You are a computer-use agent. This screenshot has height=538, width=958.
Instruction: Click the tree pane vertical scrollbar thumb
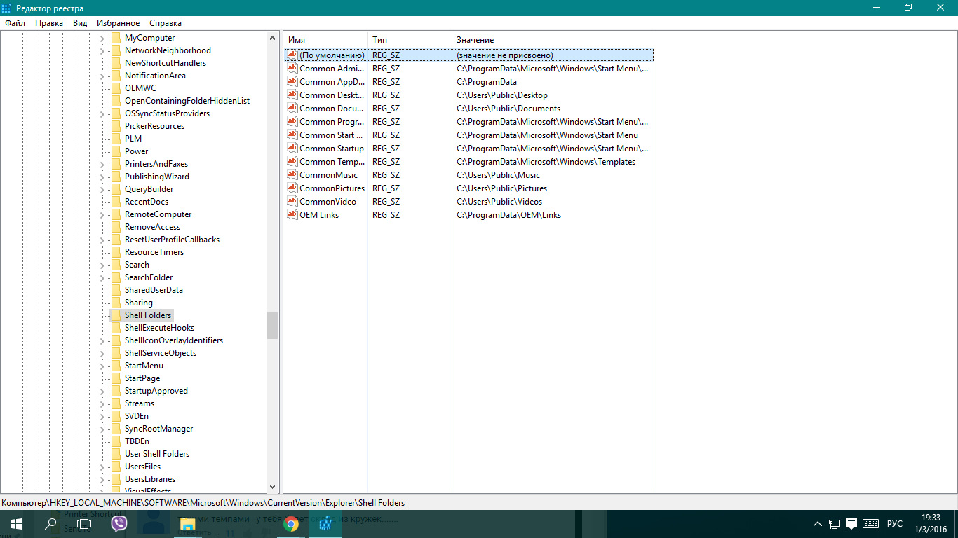coord(272,326)
